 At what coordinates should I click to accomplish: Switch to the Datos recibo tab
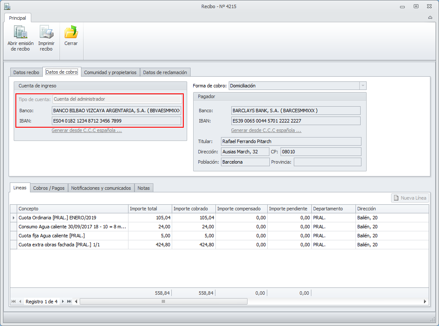[x=26, y=72]
